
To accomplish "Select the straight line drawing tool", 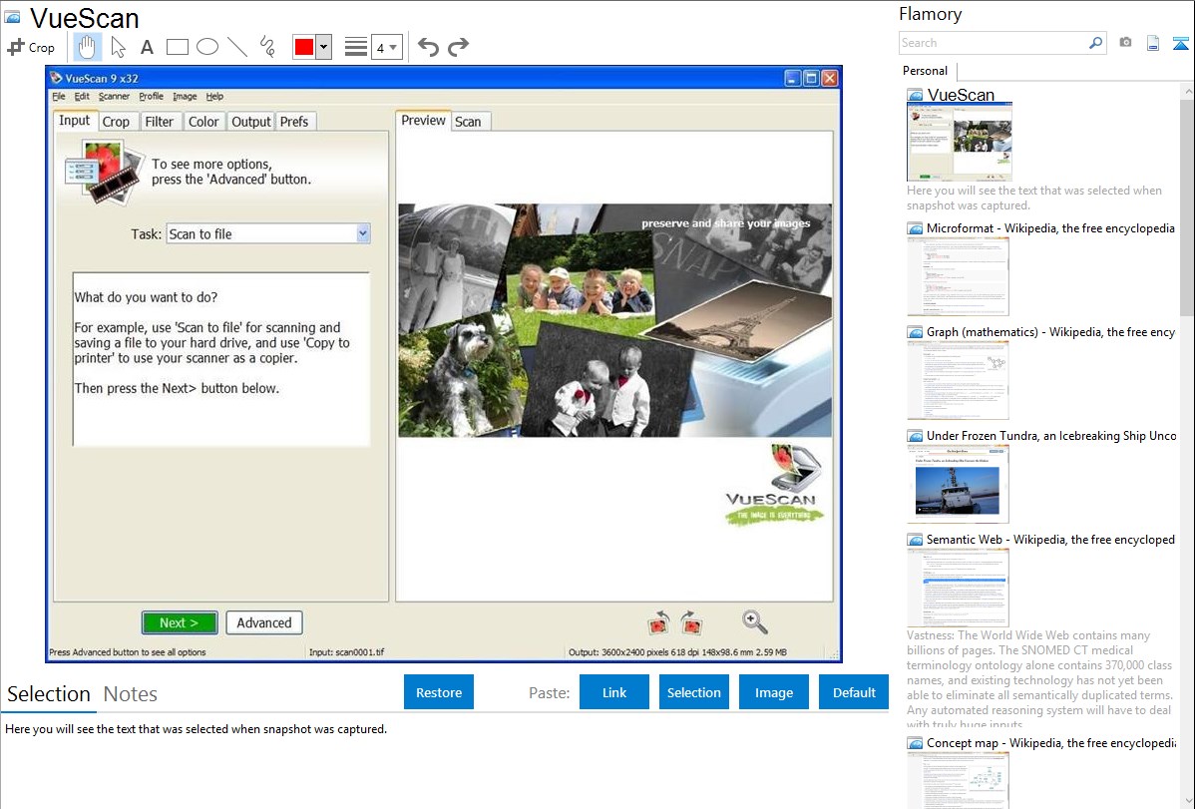I will [237, 47].
